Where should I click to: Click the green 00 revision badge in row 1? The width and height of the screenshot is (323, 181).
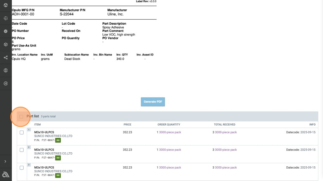point(58,140)
